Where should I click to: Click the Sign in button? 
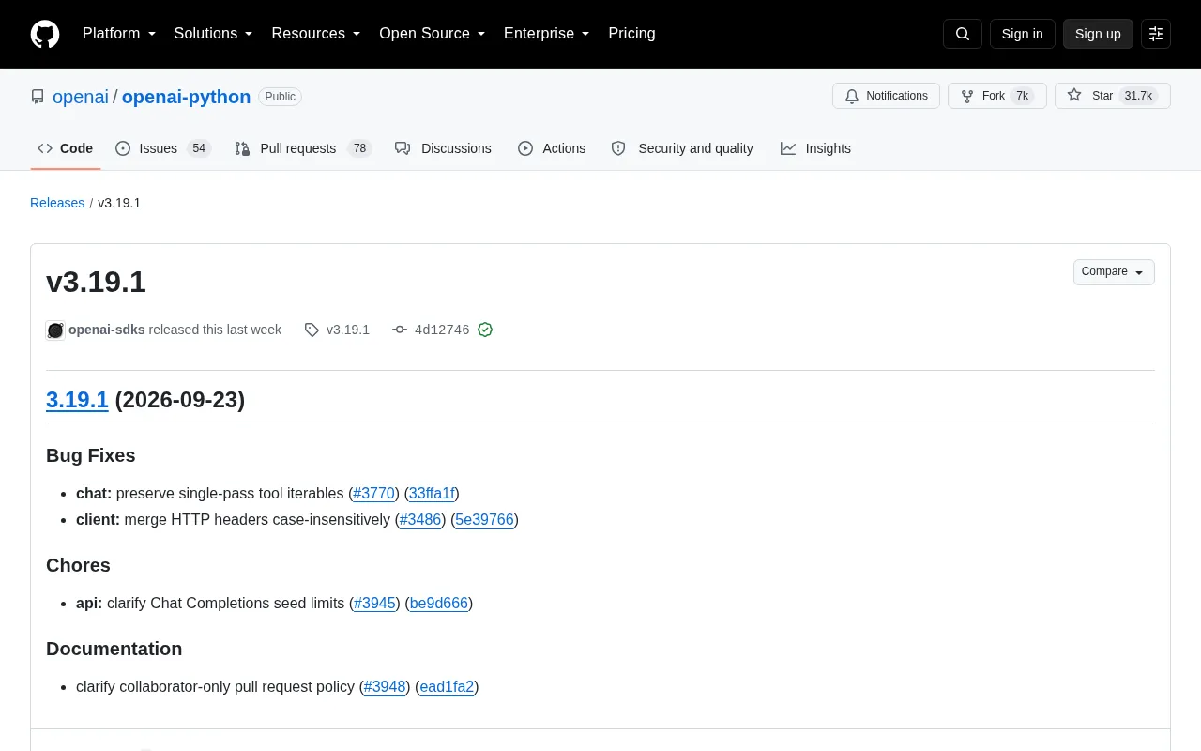coord(1022,34)
